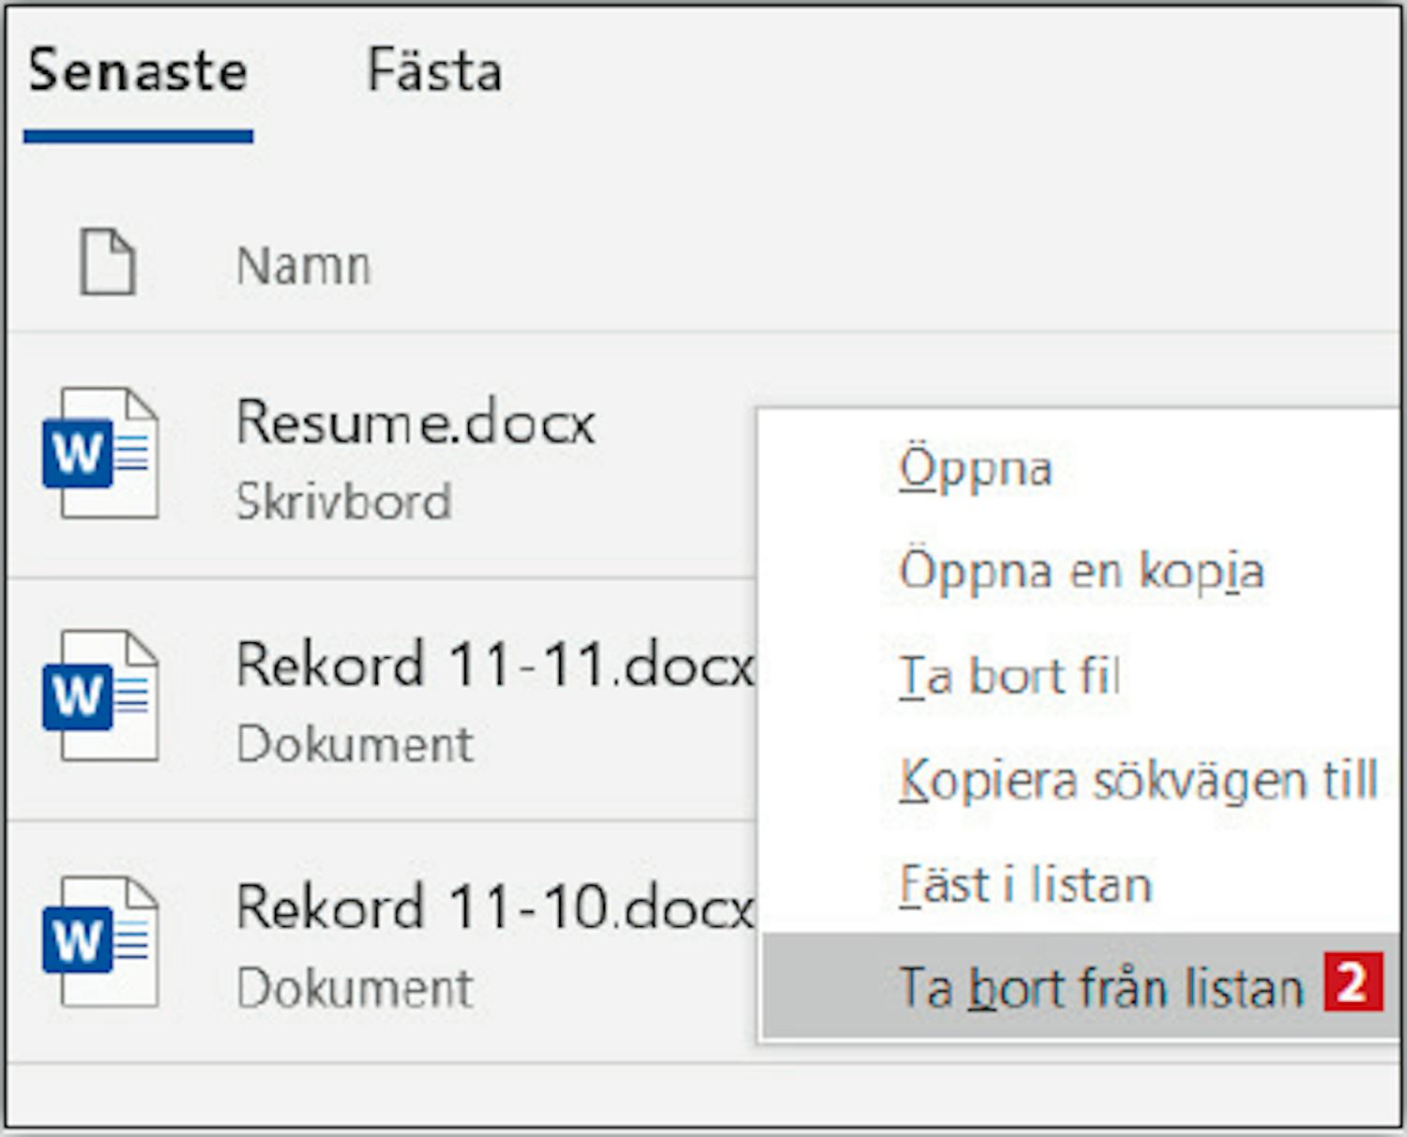The image size is (1407, 1137).
Task: Click the Rekord 11-10.docx Word icon
Action: click(100, 940)
